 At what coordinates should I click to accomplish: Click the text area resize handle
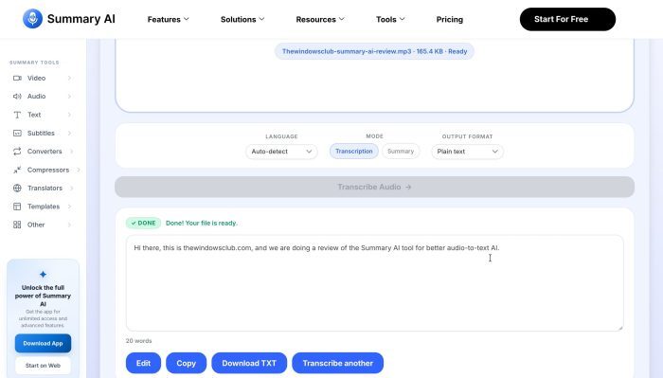tap(619, 328)
